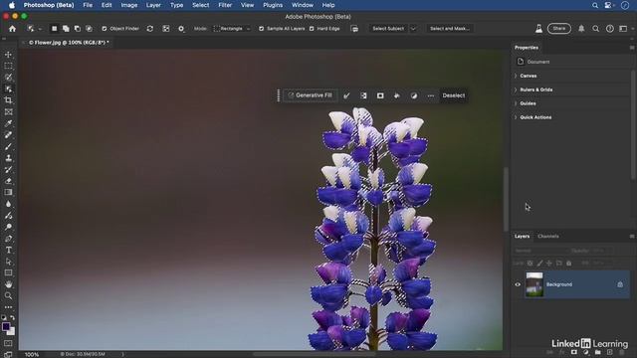637x358 pixels.
Task: Open the Plugins menu
Action: tap(273, 5)
